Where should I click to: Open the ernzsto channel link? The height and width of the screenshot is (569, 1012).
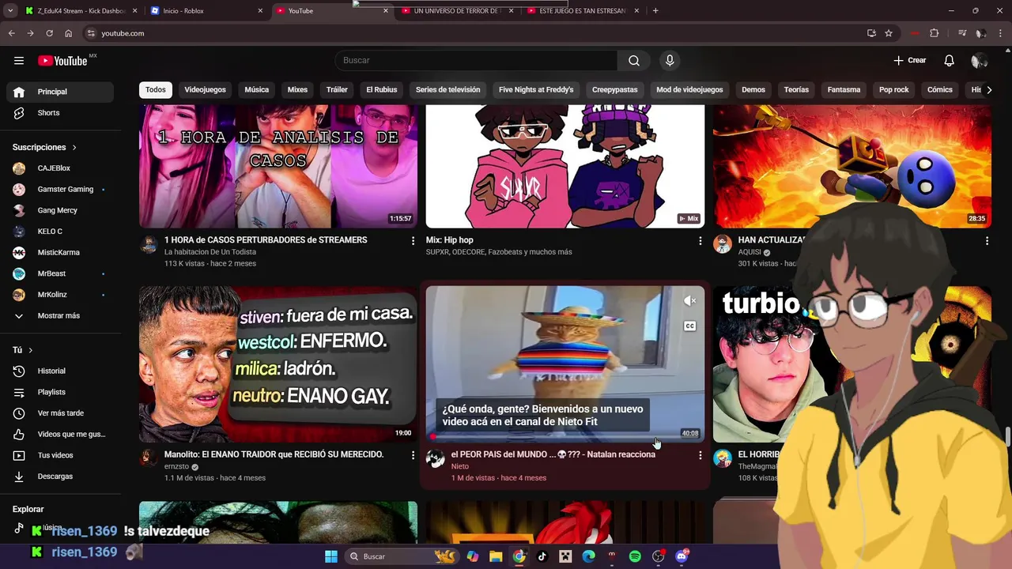coord(177,466)
